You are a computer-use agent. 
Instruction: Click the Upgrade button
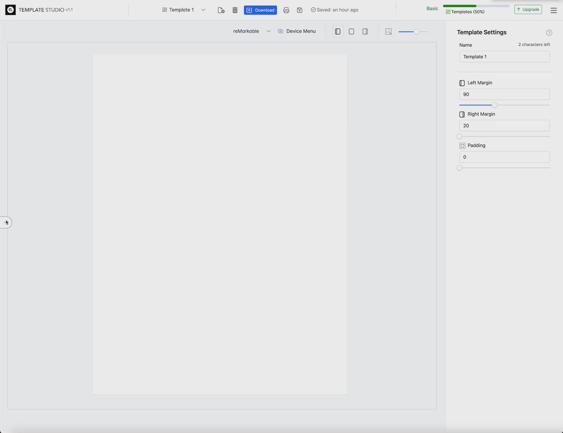(x=528, y=10)
